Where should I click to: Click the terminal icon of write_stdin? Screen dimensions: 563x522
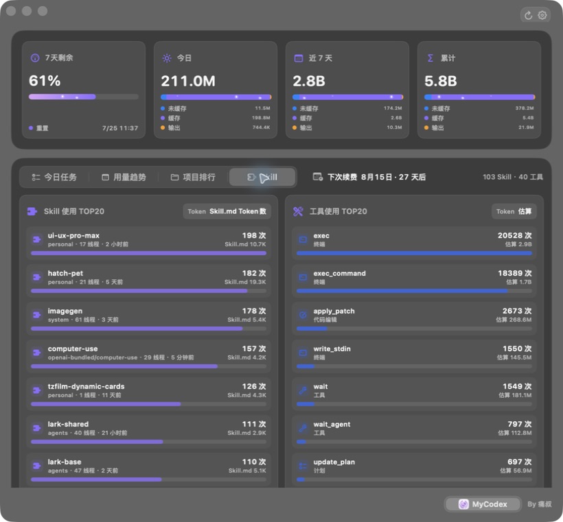(x=303, y=353)
